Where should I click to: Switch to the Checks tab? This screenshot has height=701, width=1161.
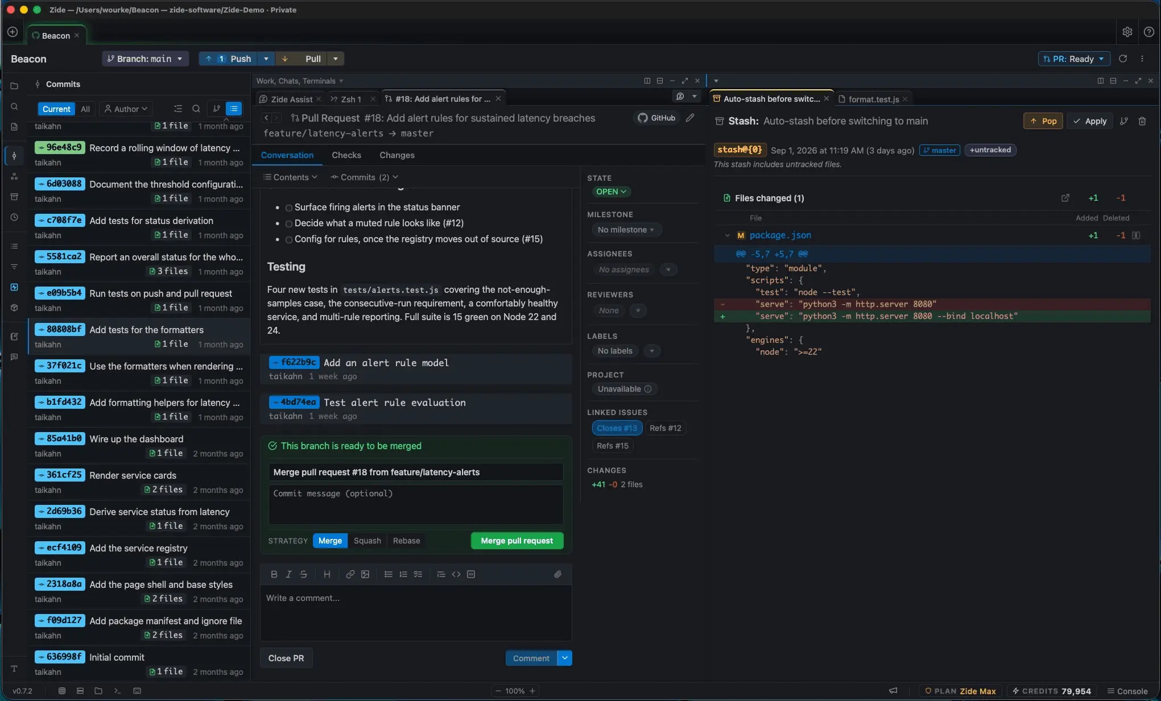[346, 155]
